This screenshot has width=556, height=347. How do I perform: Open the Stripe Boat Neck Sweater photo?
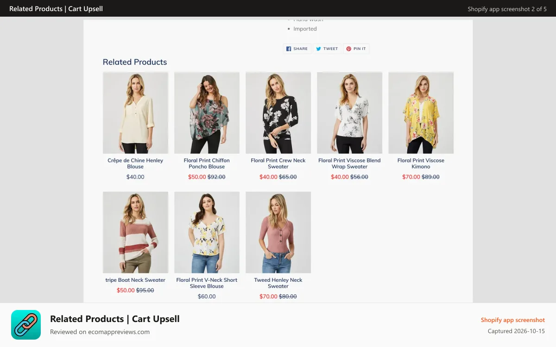click(135, 232)
